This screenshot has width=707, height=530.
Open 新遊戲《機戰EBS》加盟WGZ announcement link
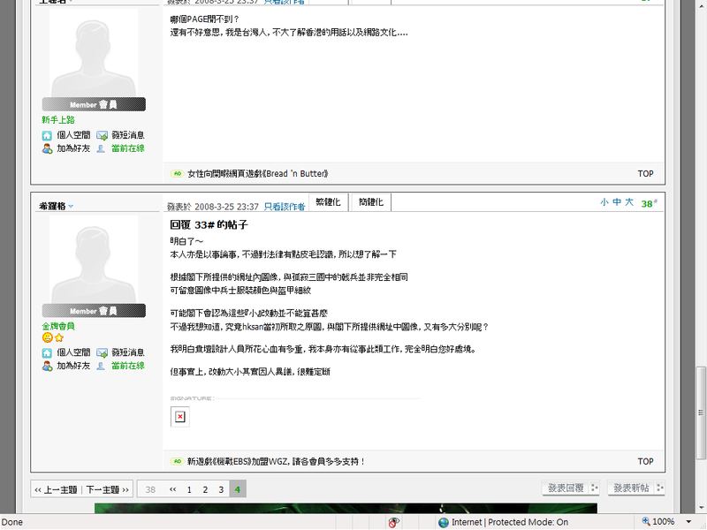point(276,461)
